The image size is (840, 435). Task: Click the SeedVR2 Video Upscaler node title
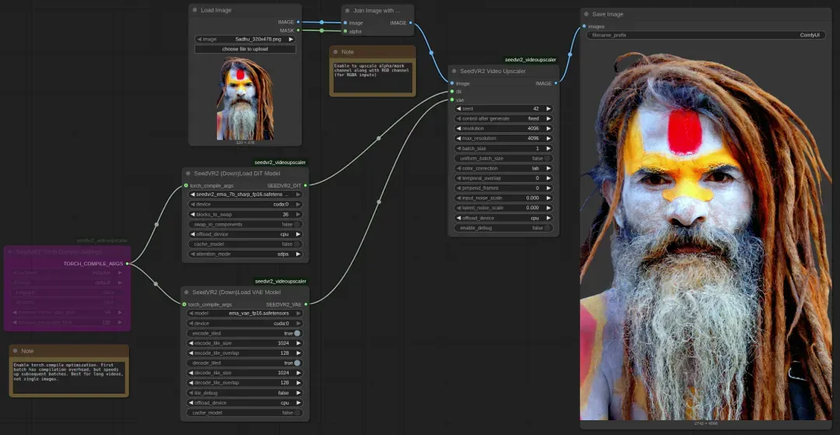[x=493, y=71]
